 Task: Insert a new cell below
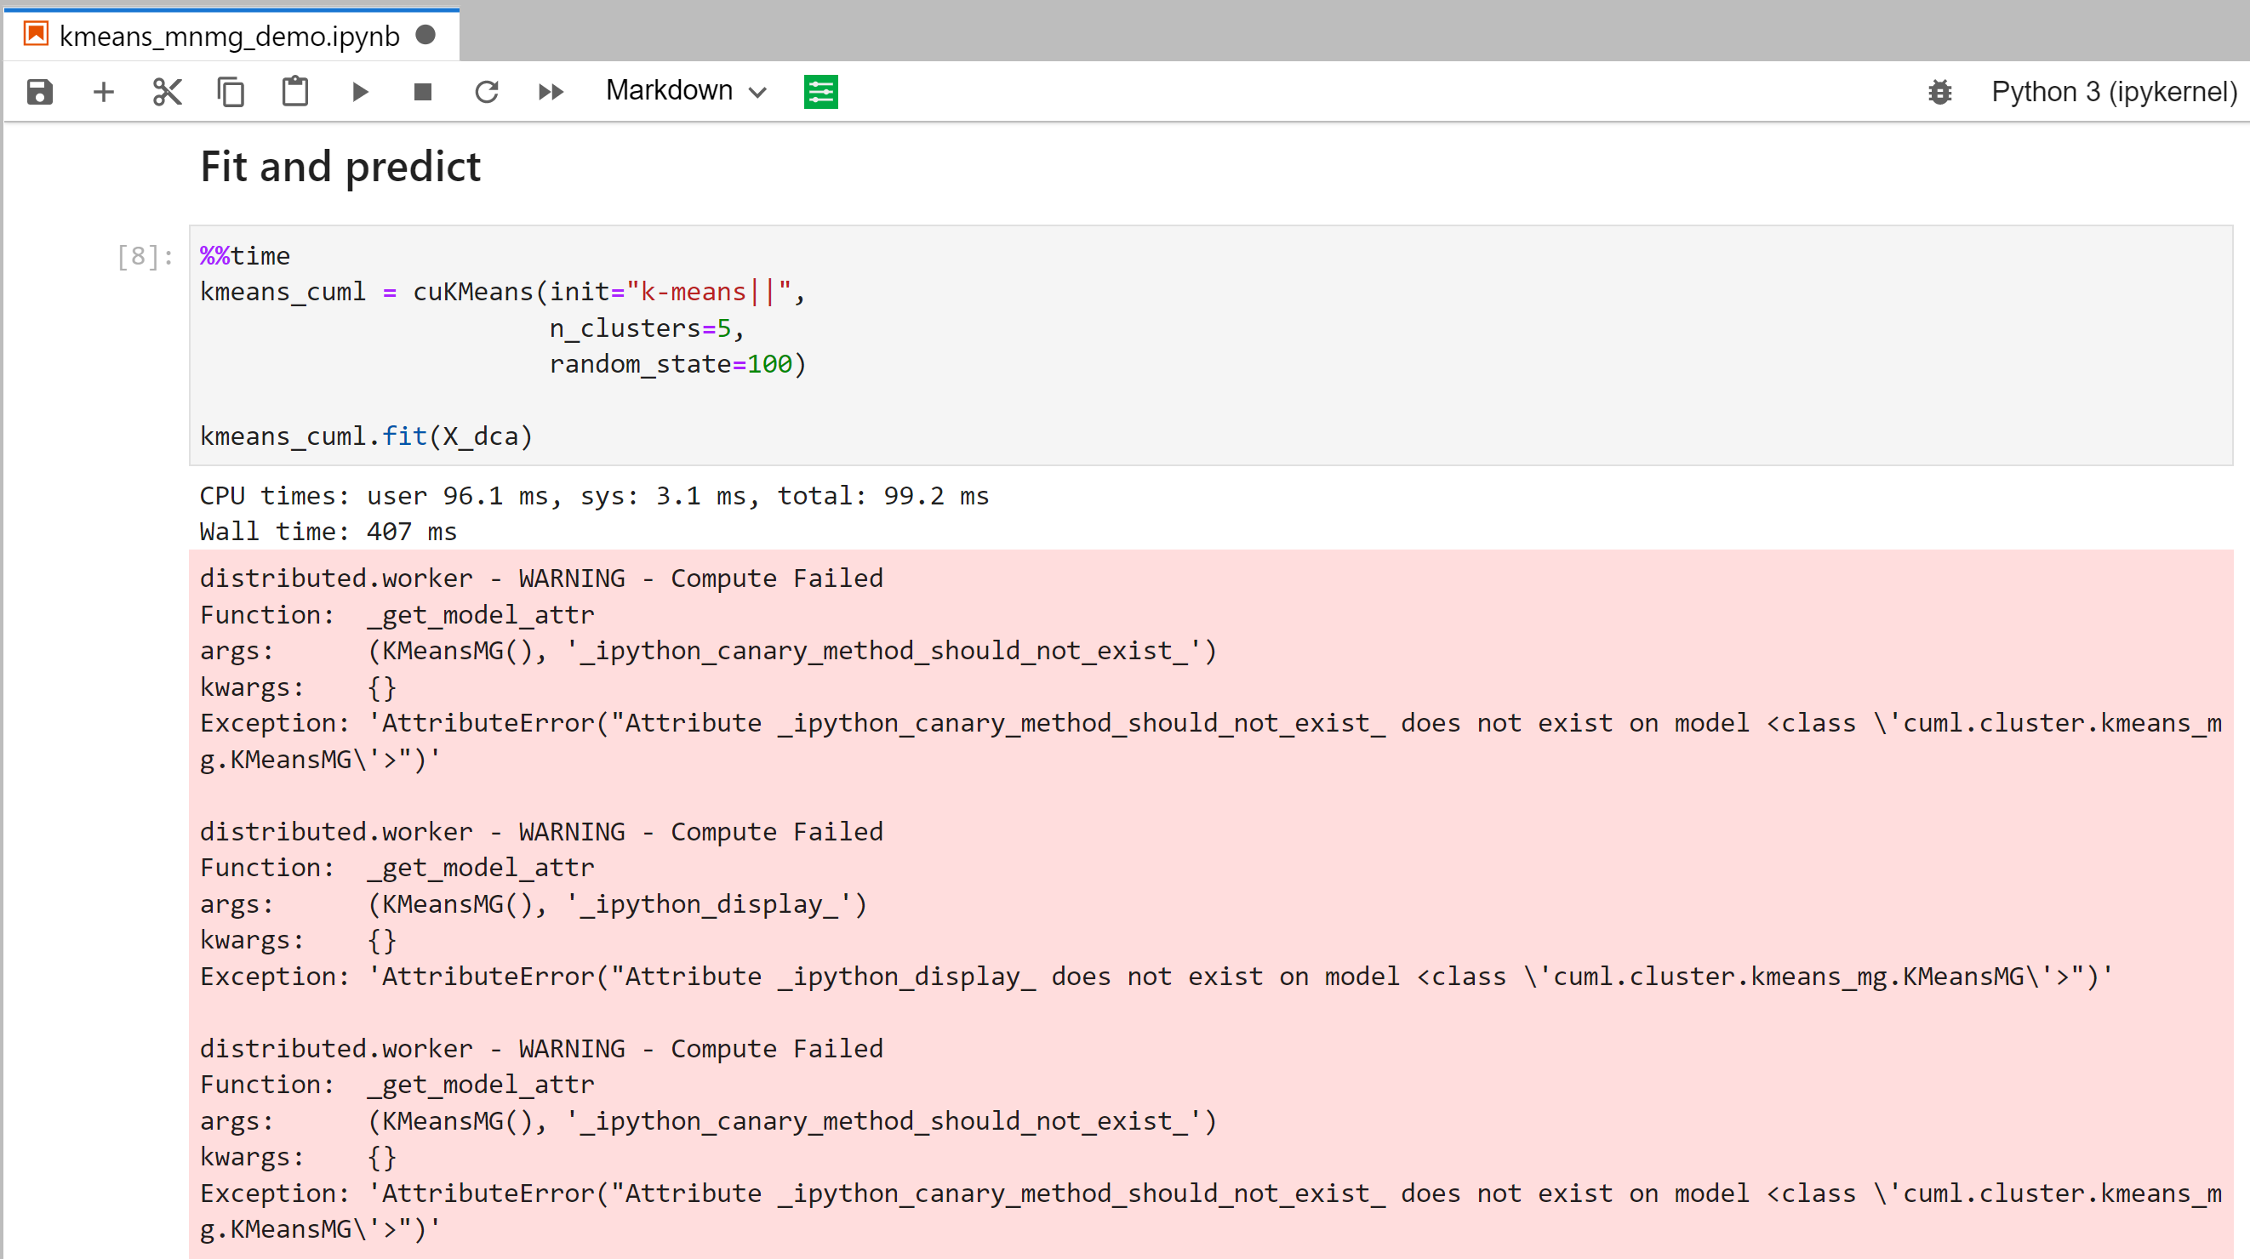point(103,91)
